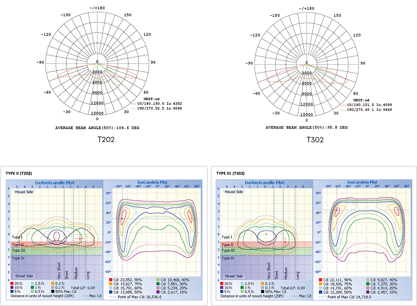Viewport: 417px width, 306px height.
Task: Click the purple Cd: 2,457, 10% swatch
Action: pos(368,292)
